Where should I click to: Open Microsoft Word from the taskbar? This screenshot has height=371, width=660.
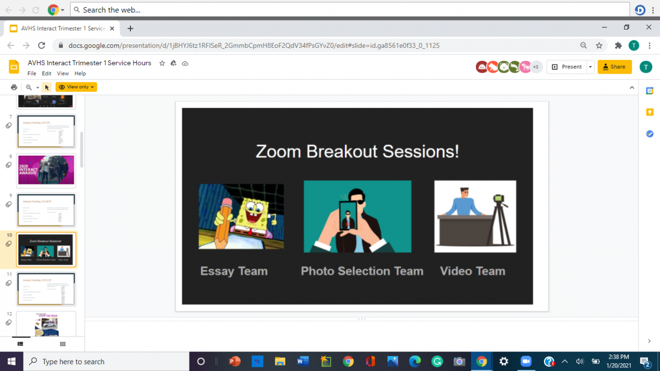pos(303,361)
